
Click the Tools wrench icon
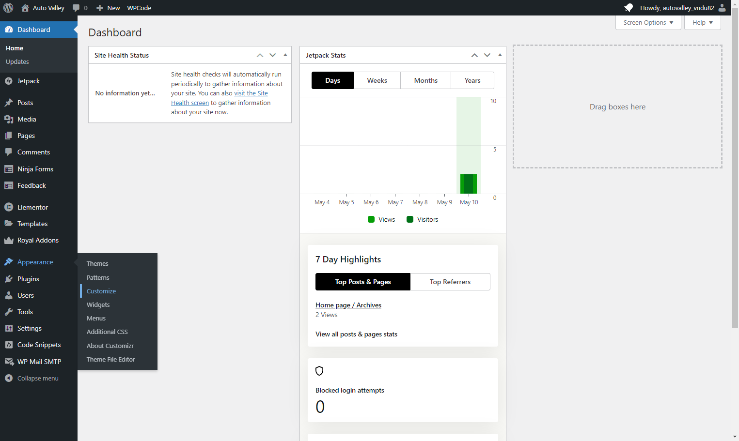[9, 312]
